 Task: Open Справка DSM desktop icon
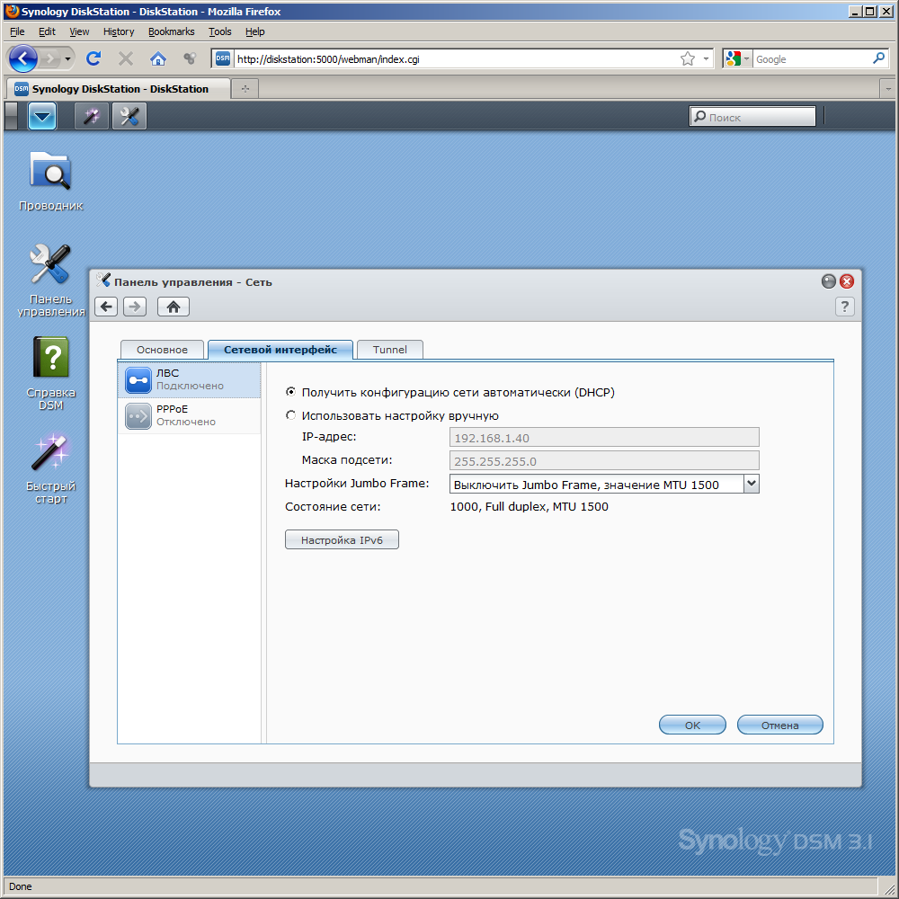click(x=50, y=374)
